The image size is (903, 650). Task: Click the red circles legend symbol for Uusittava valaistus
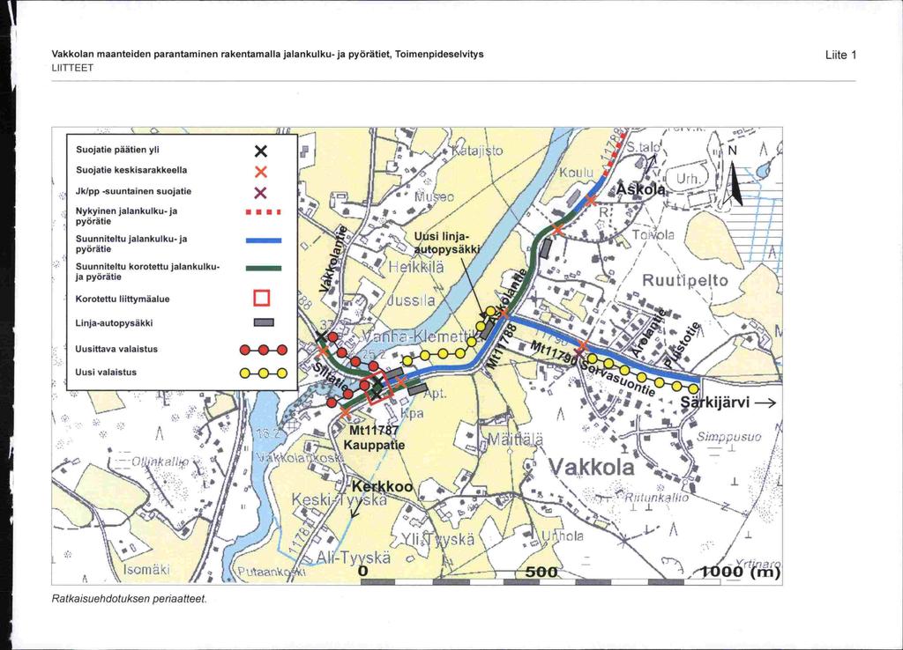coord(263,350)
